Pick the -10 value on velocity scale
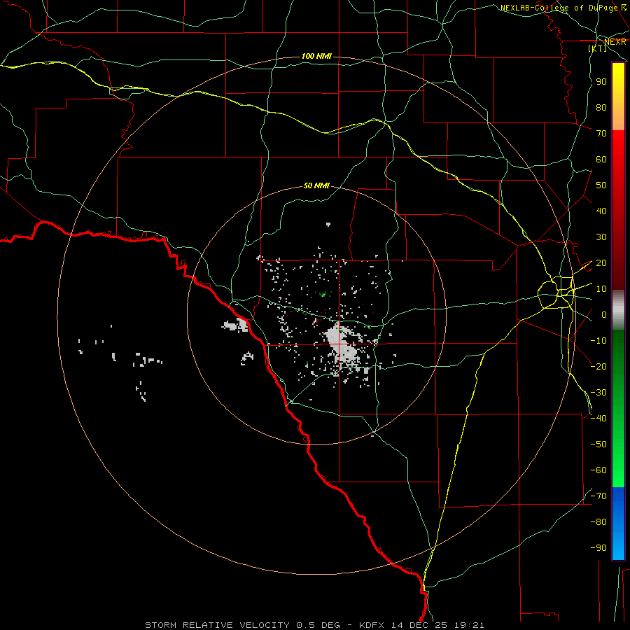630x630 pixels. tap(598, 341)
